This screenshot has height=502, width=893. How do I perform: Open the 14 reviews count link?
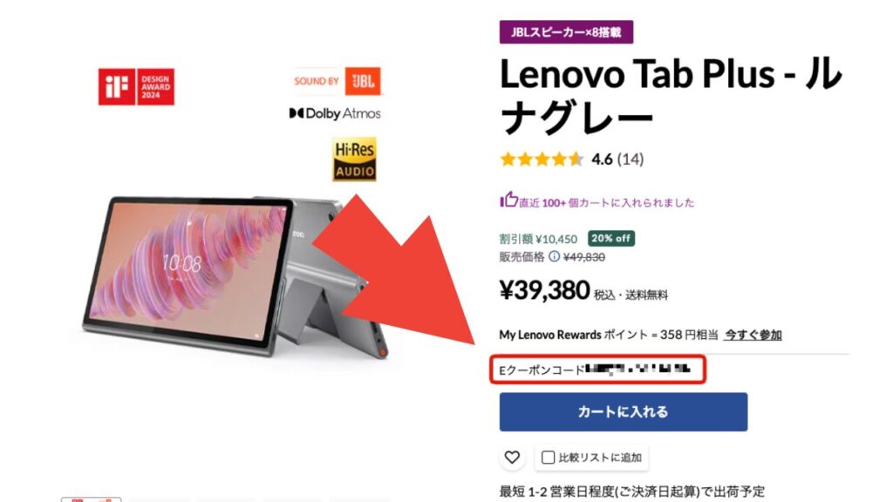(631, 159)
